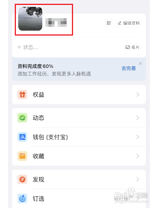
Task: Tap the gift icon for 权益
Action: [22, 95]
